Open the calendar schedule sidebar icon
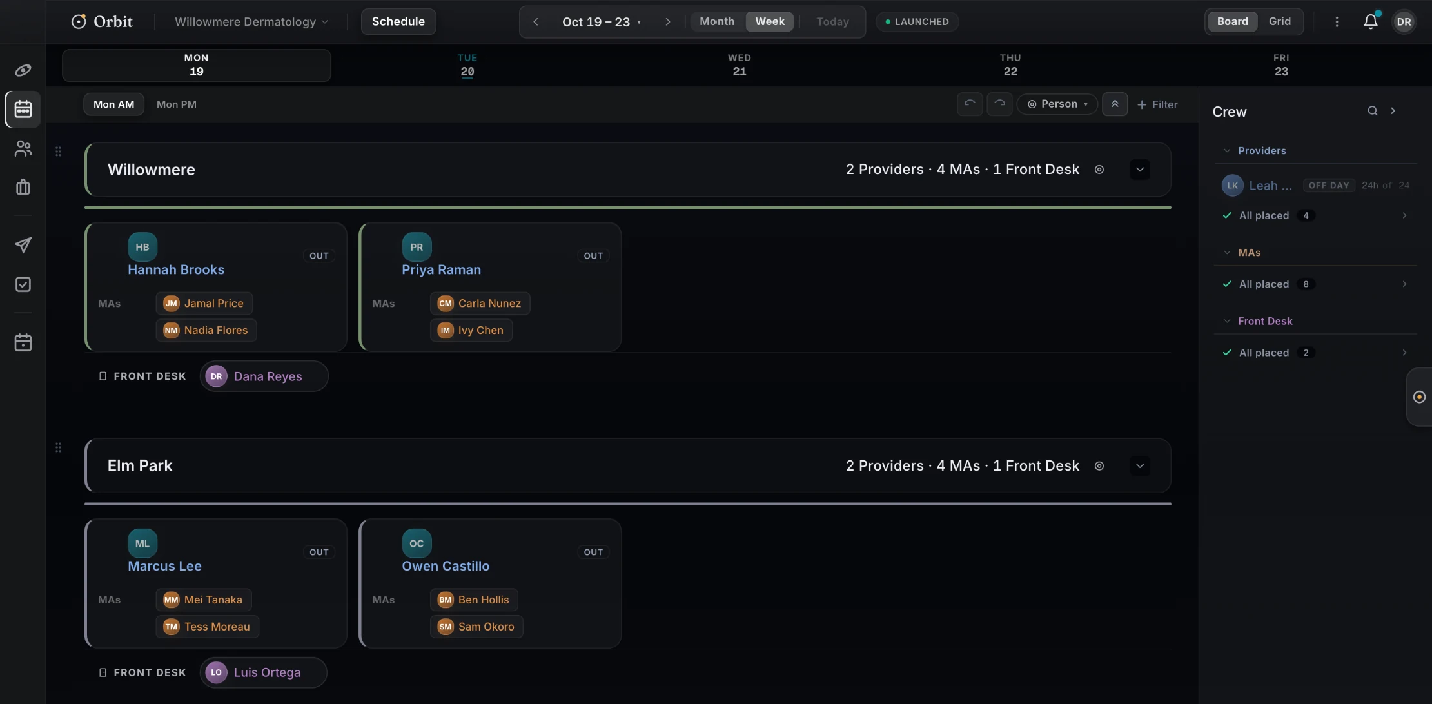 coord(23,109)
